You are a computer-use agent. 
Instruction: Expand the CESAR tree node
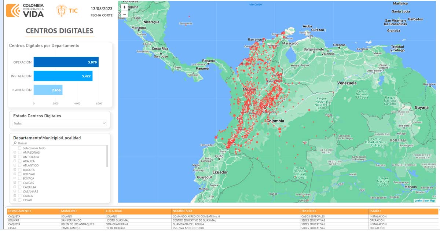[x=15, y=200]
